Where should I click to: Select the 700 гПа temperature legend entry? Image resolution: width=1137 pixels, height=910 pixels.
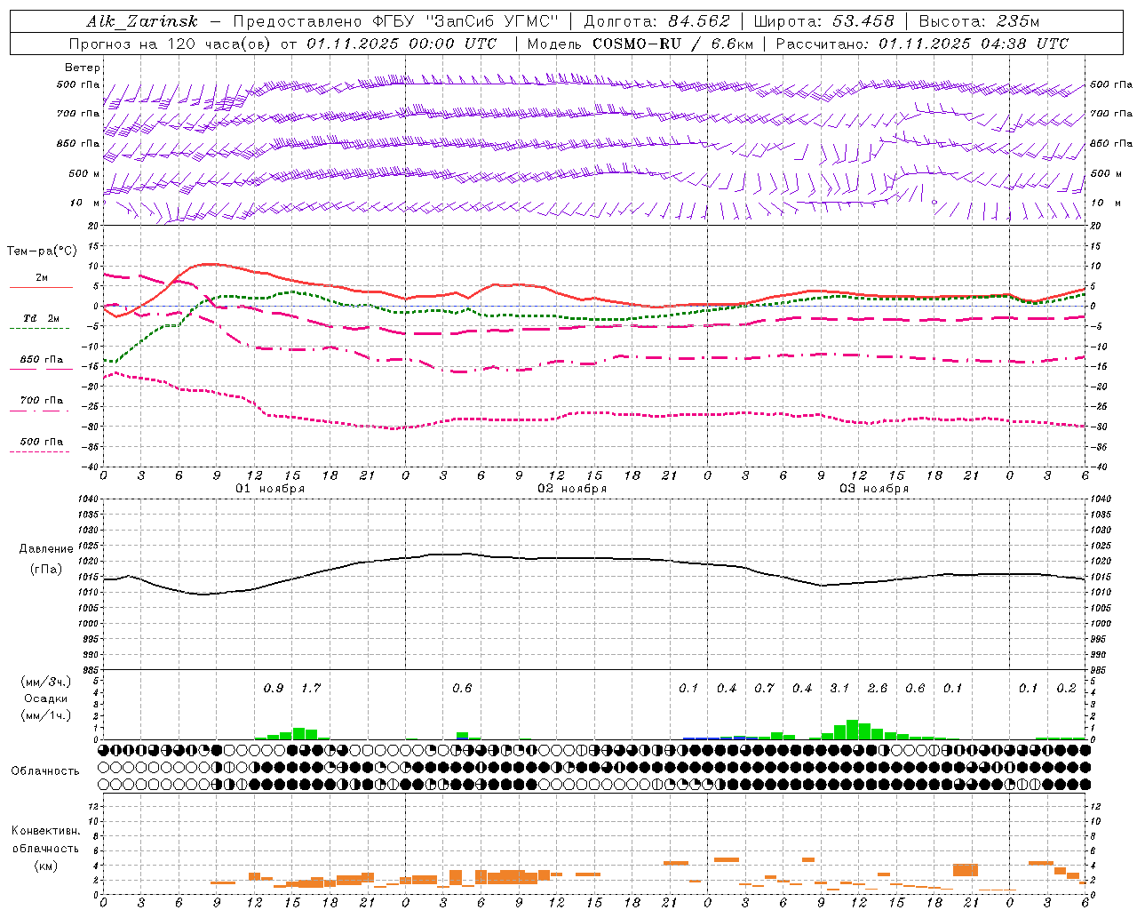[42, 401]
